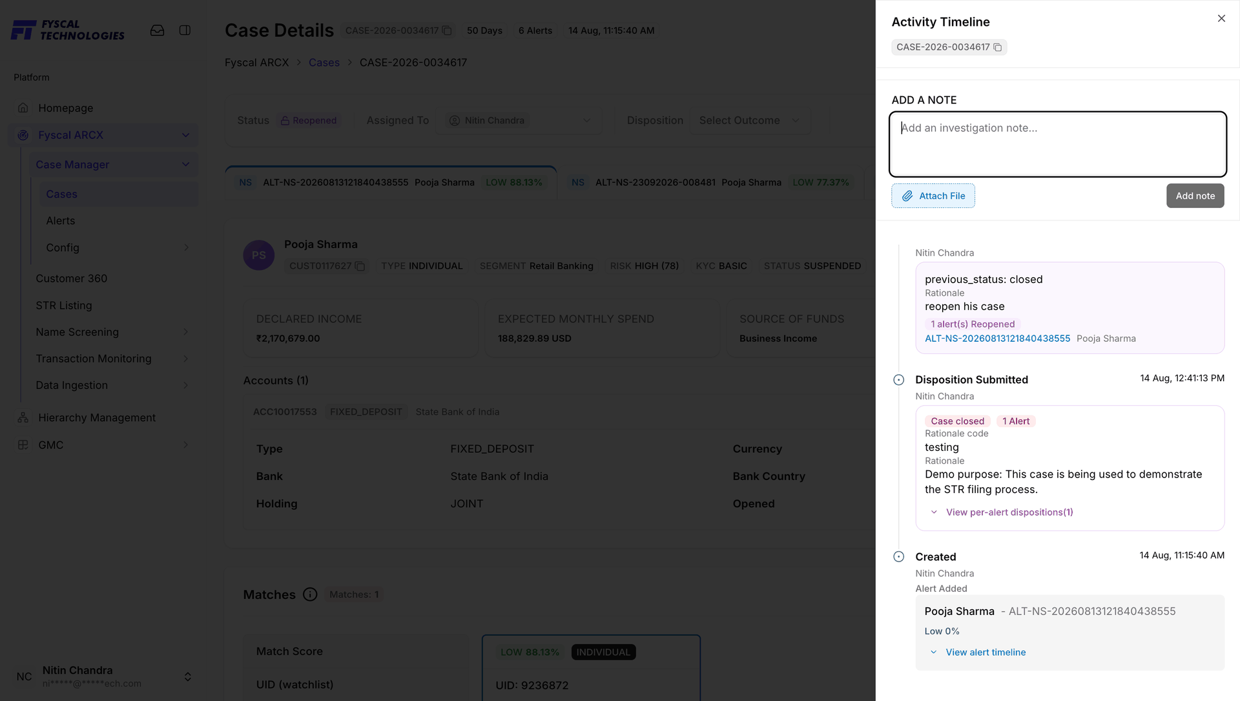Screen dimensions: 1240x701
Task: Click the NC user avatar in the sidebar
Action: click(24, 676)
